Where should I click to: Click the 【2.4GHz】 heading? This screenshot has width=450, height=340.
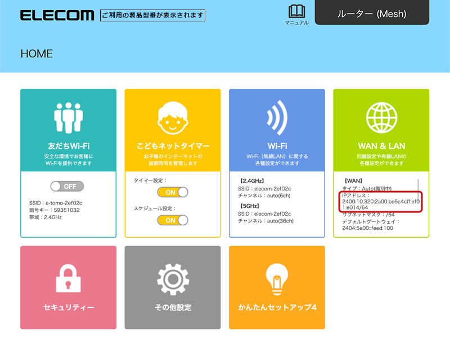pyautogui.click(x=251, y=181)
